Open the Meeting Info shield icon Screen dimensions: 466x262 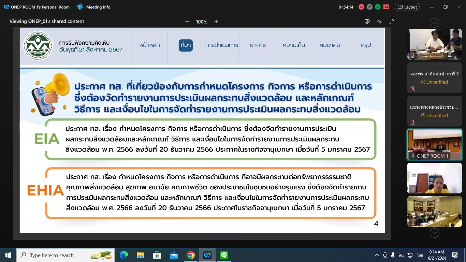tap(80, 7)
